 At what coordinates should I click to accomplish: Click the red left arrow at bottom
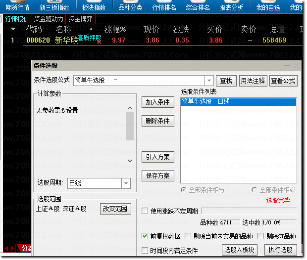pyautogui.click(x=6, y=249)
